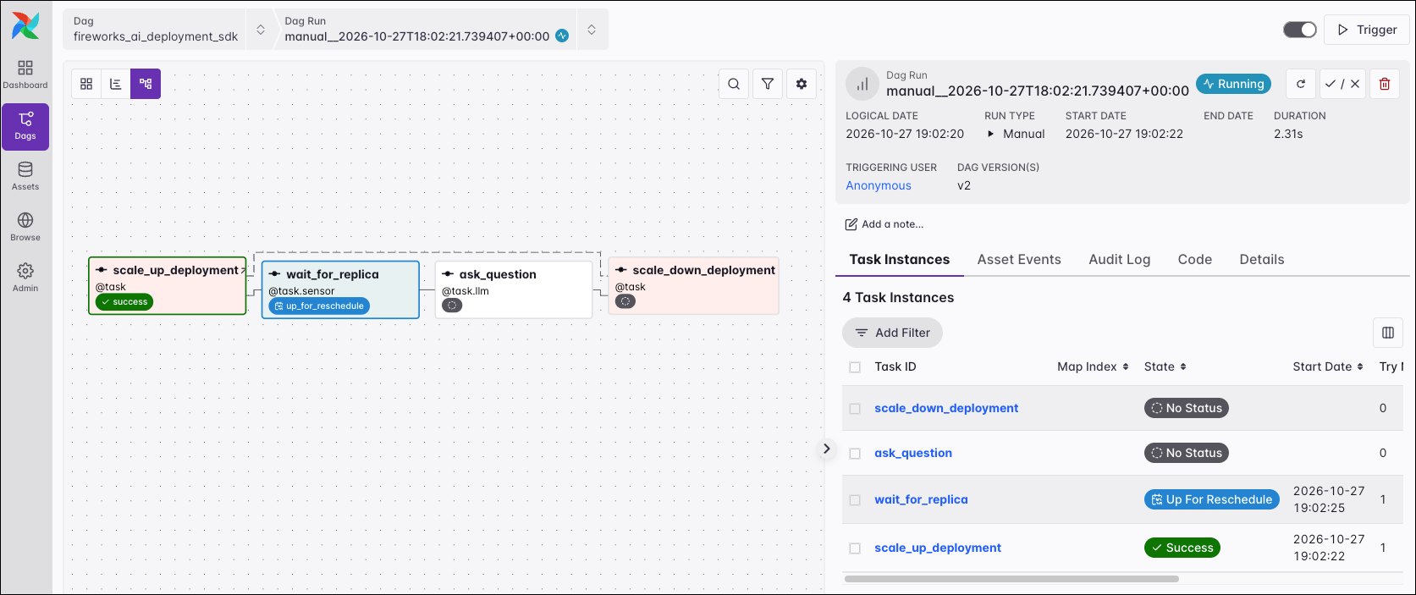1416x595 pixels.
Task: Check the wait_for_replica row checkbox
Action: 855,500
